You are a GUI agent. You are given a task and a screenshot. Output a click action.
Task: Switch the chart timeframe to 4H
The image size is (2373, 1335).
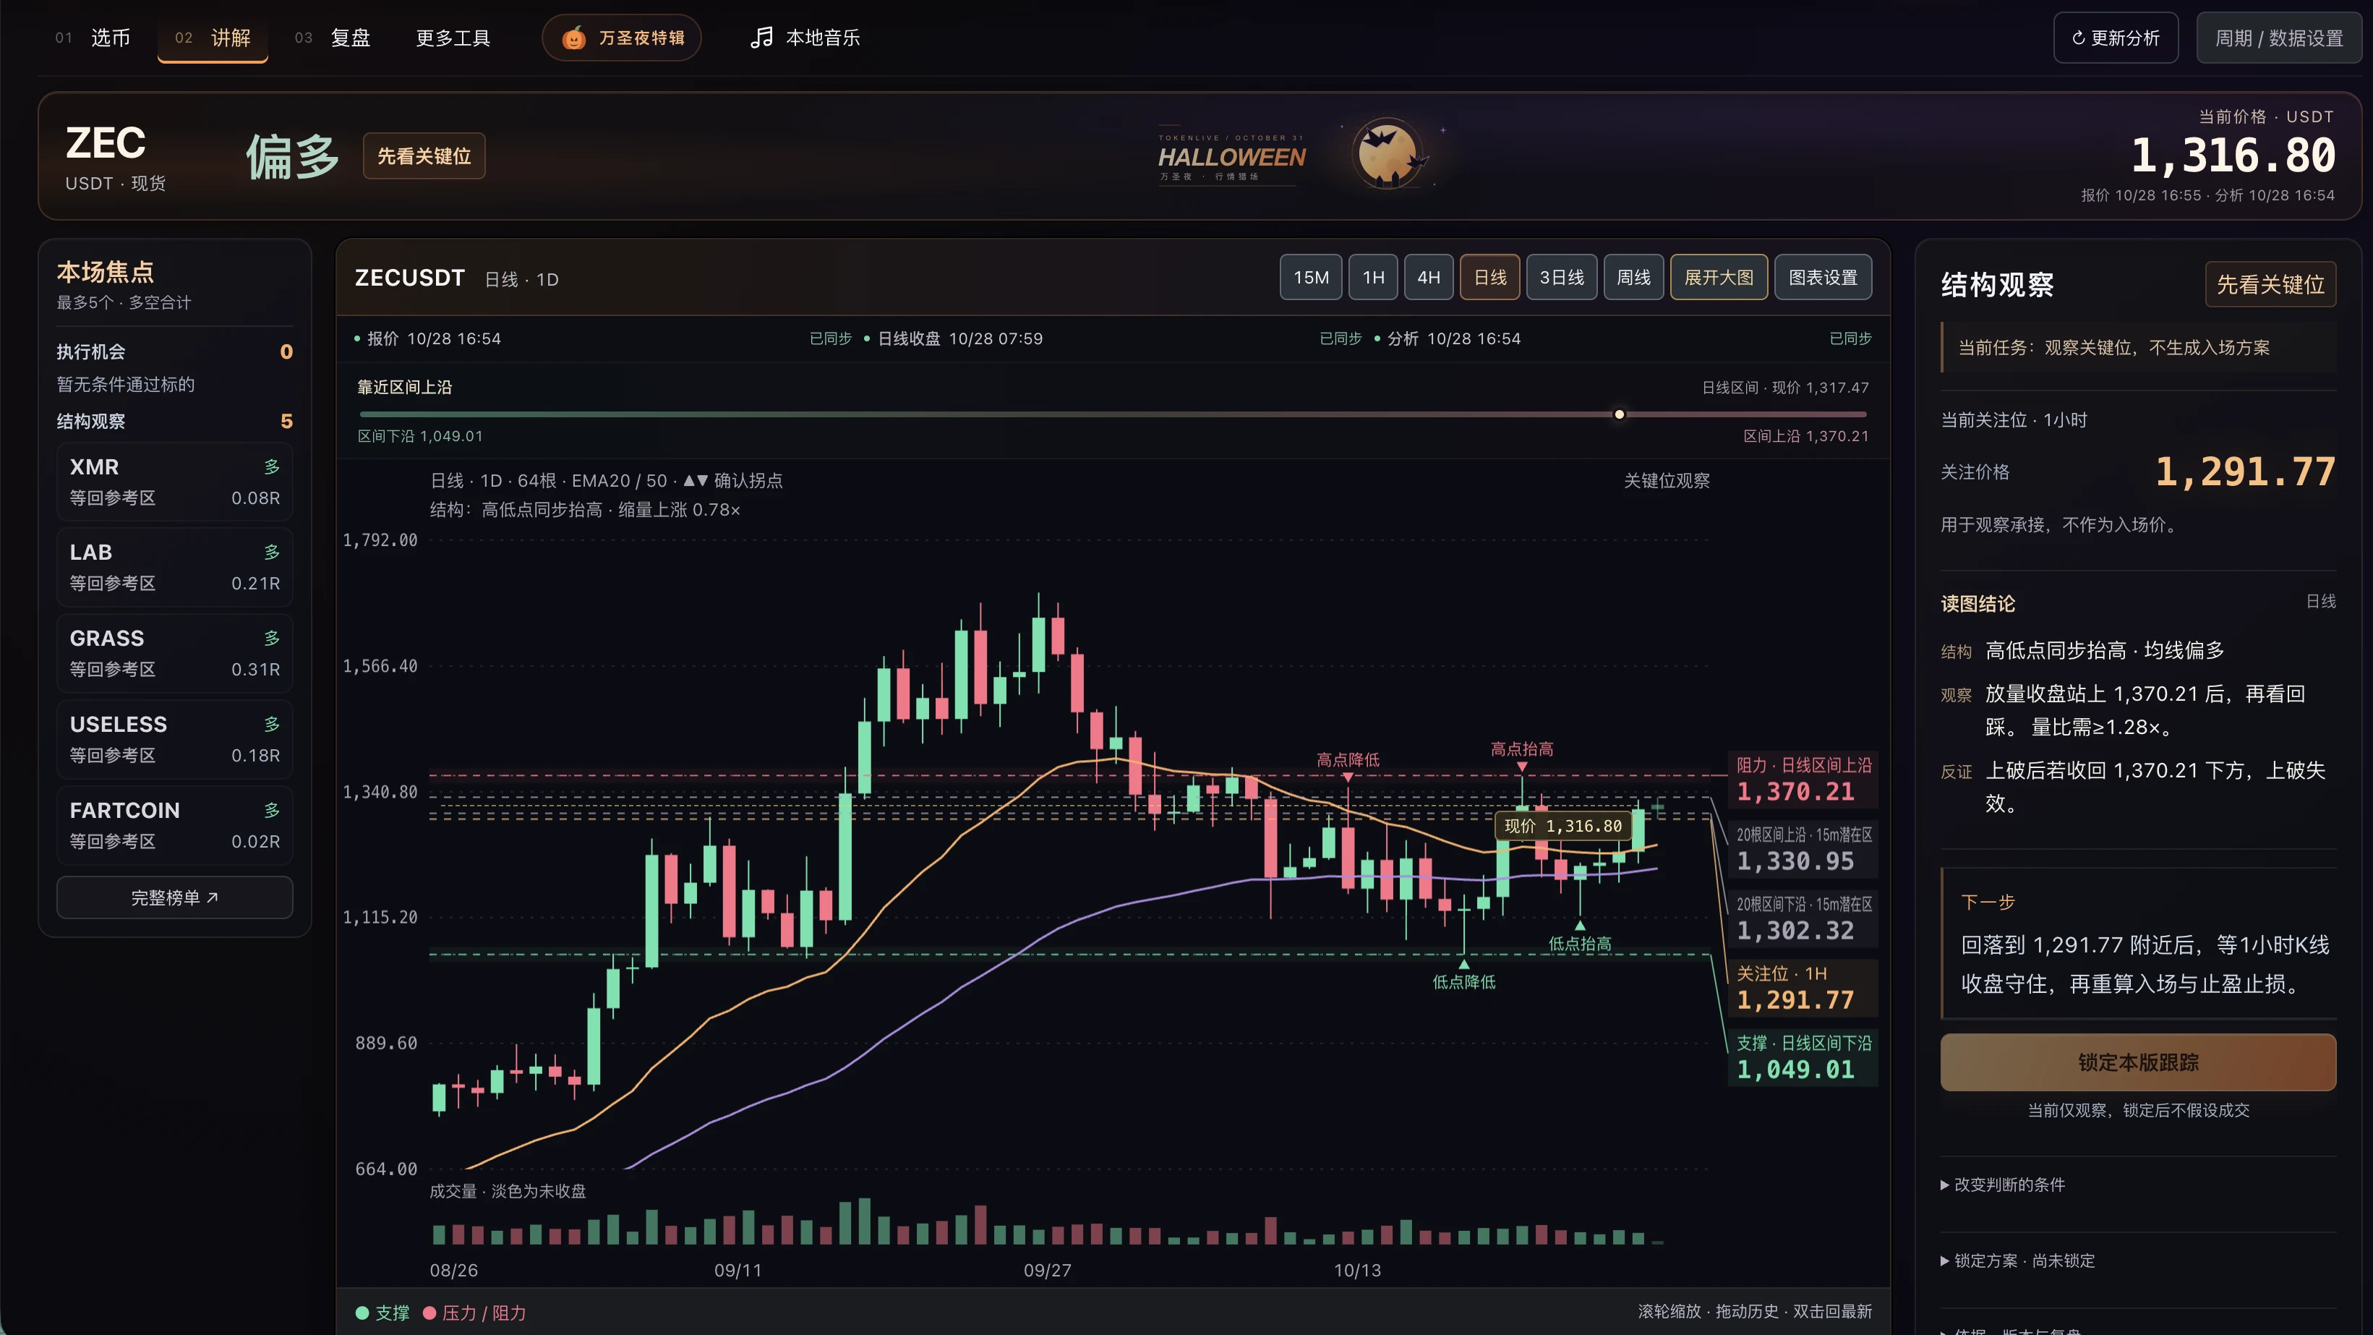[1429, 277]
